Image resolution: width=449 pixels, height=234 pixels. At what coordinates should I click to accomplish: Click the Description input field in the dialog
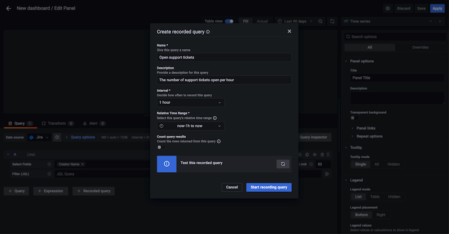click(224, 80)
